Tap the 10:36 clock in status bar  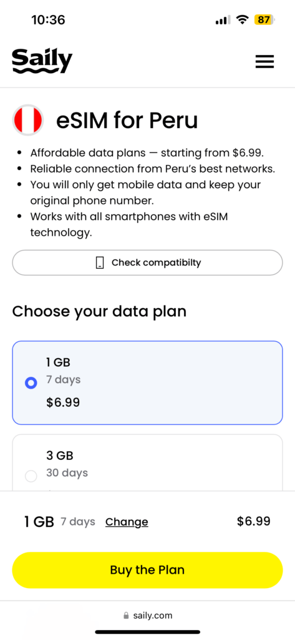click(48, 19)
